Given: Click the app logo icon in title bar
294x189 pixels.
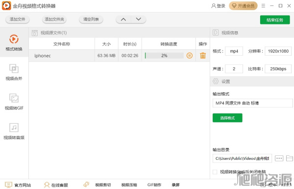Looking at the screenshot, I should click(6, 5).
